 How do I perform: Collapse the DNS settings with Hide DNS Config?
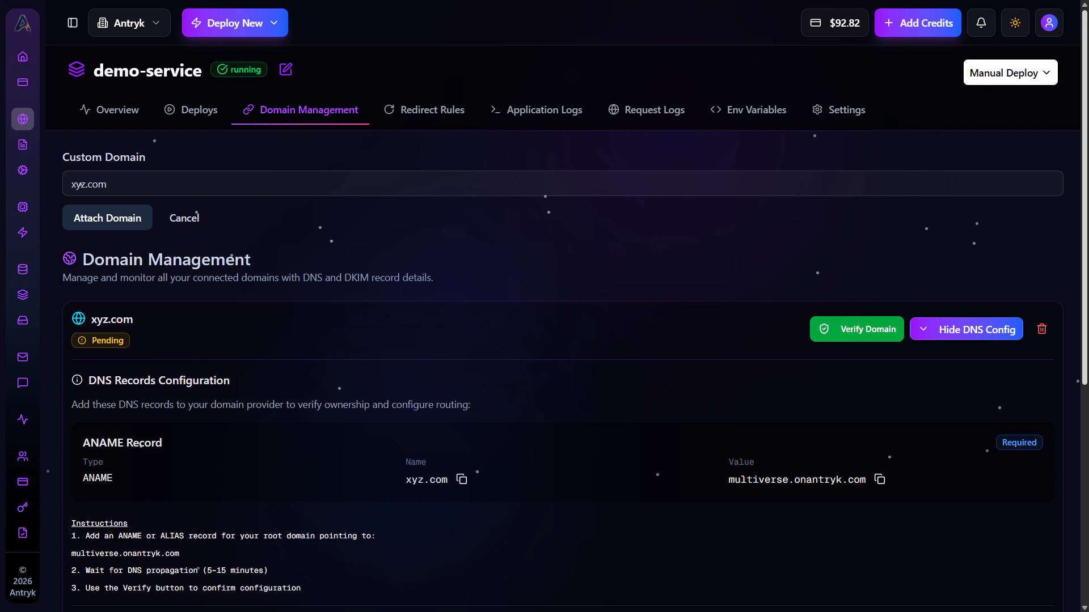[x=966, y=329]
